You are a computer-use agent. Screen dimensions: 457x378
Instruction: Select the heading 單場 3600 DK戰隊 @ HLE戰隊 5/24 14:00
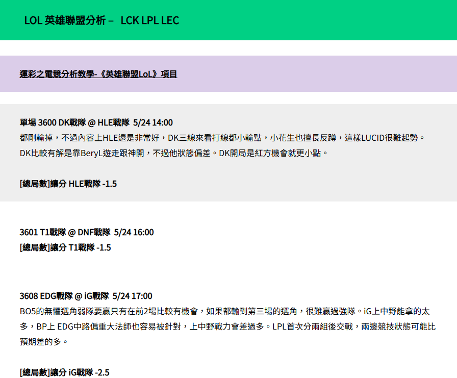point(96,122)
